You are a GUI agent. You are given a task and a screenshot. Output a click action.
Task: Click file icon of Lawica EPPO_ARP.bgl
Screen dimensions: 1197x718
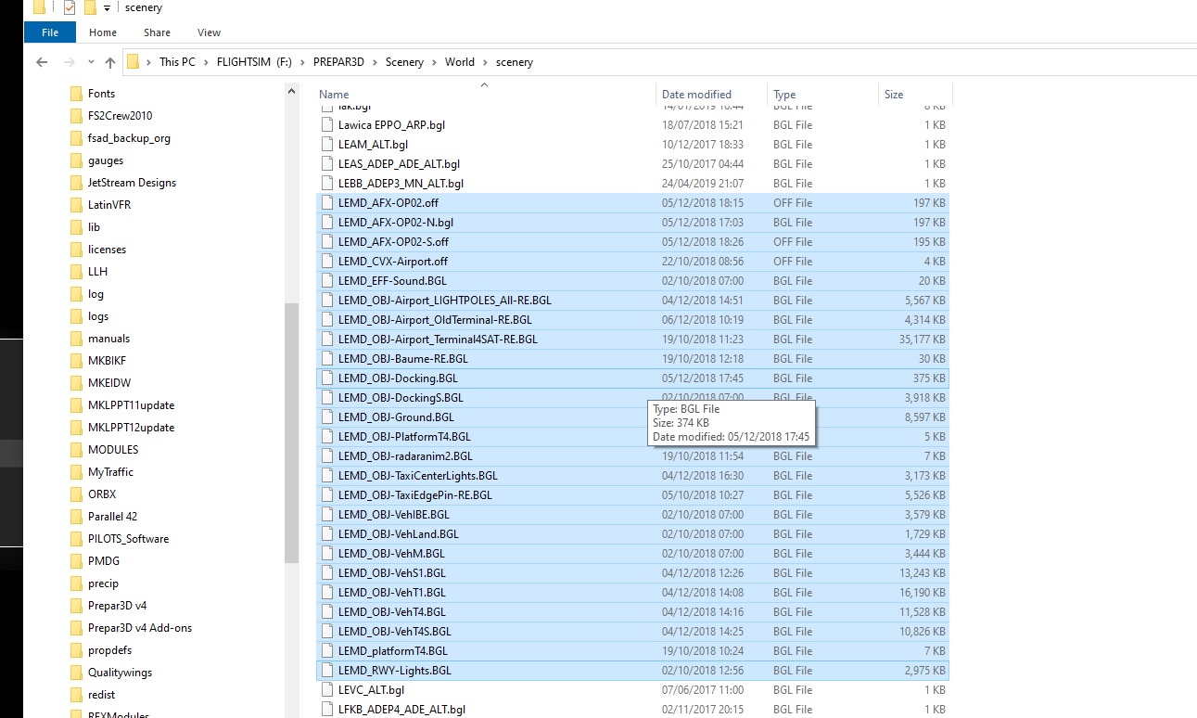(326, 124)
